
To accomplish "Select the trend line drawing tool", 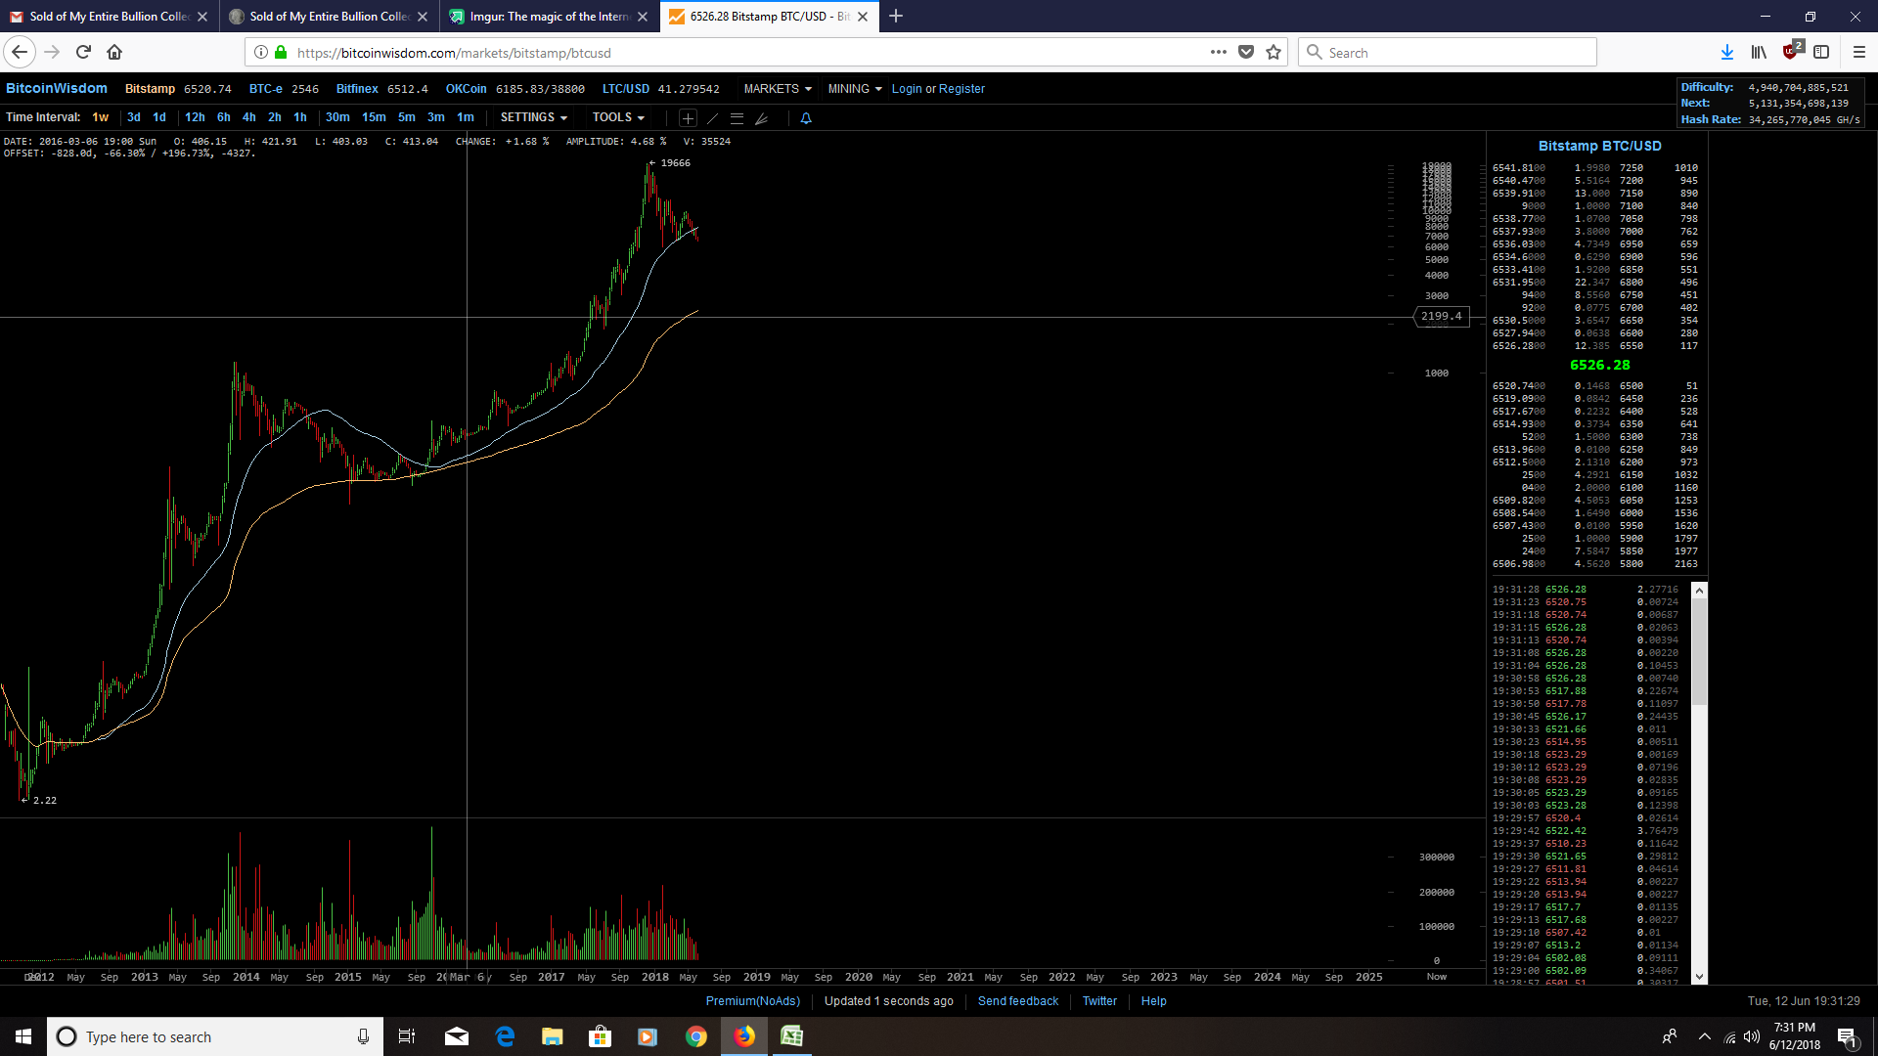I will [712, 118].
